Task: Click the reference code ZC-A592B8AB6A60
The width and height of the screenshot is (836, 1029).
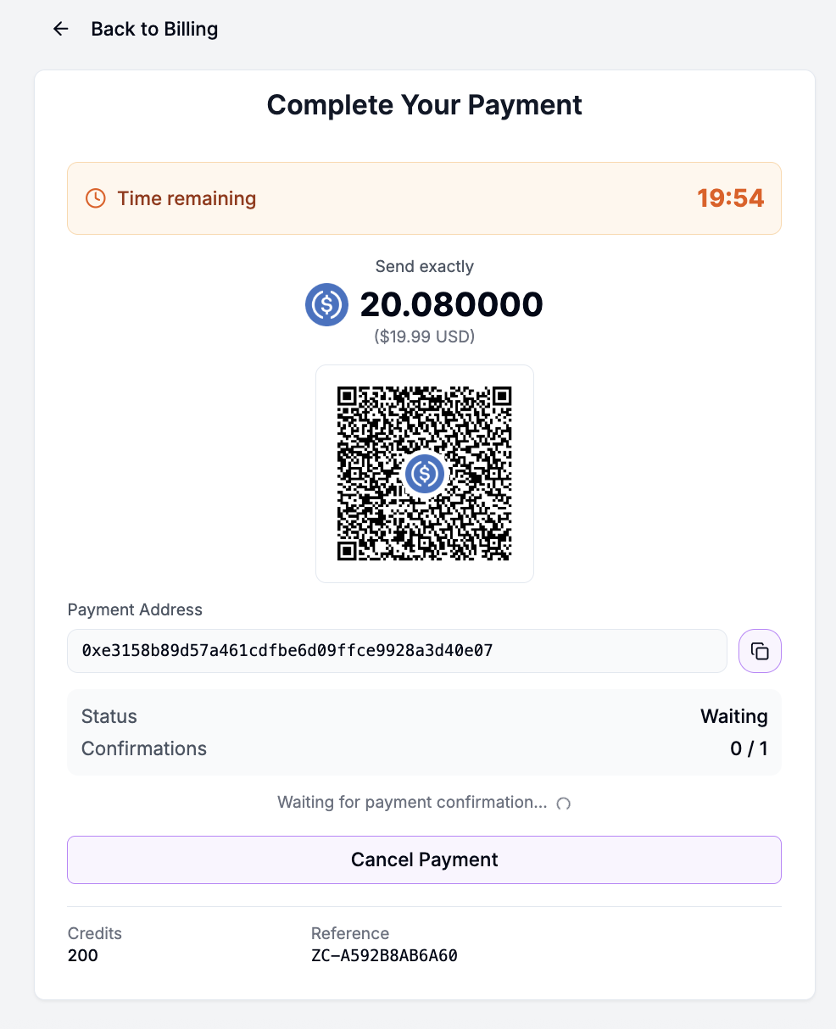Action: [x=384, y=955]
